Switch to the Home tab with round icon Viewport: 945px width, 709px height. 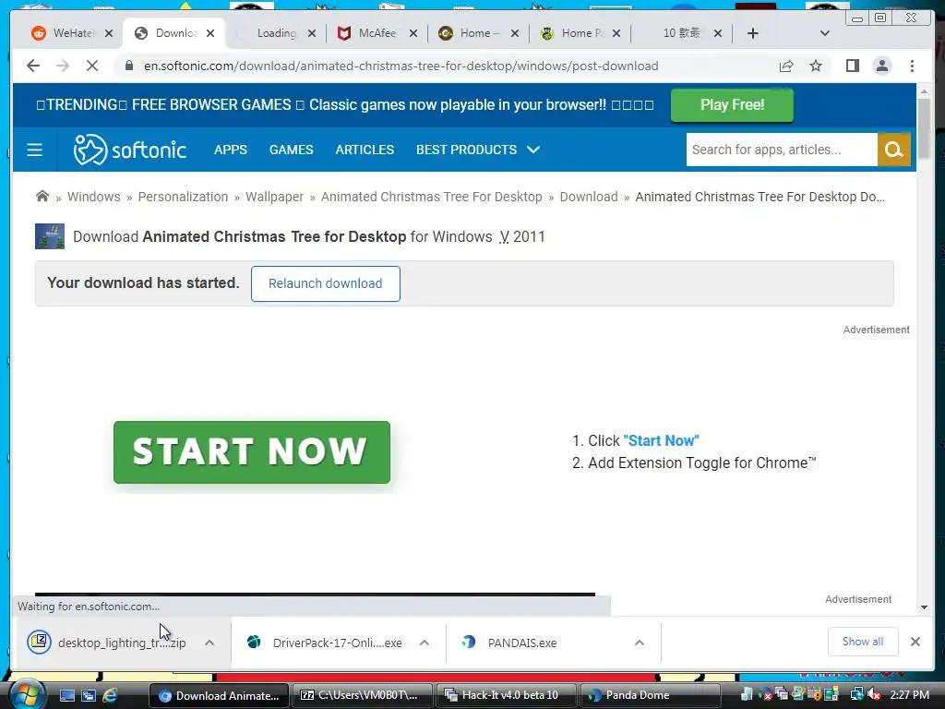pyautogui.click(x=478, y=33)
